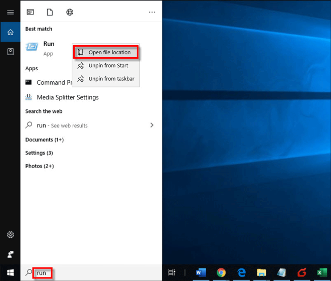The height and width of the screenshot is (281, 331).
Task: Click the Media Splitter Settings icon
Action: point(29,97)
